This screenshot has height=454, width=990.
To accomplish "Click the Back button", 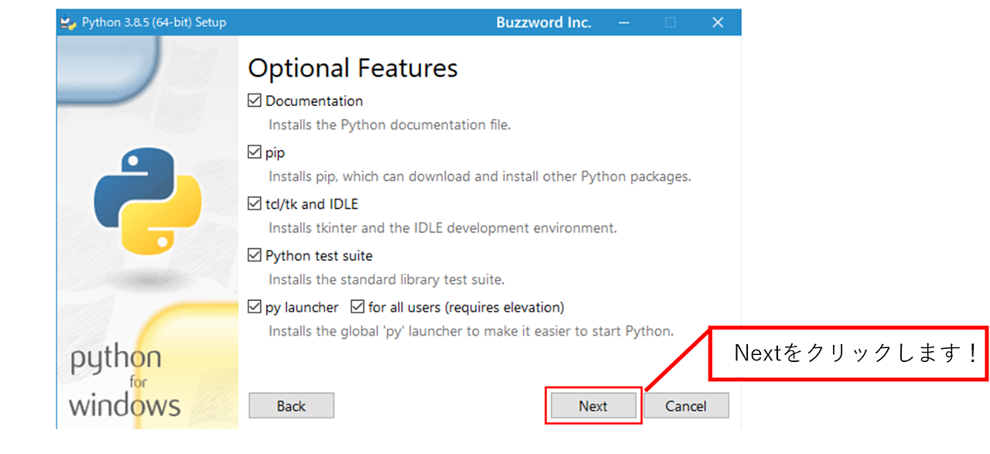I will [291, 406].
